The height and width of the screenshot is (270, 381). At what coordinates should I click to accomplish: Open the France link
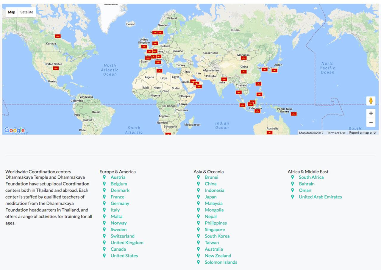point(118,197)
